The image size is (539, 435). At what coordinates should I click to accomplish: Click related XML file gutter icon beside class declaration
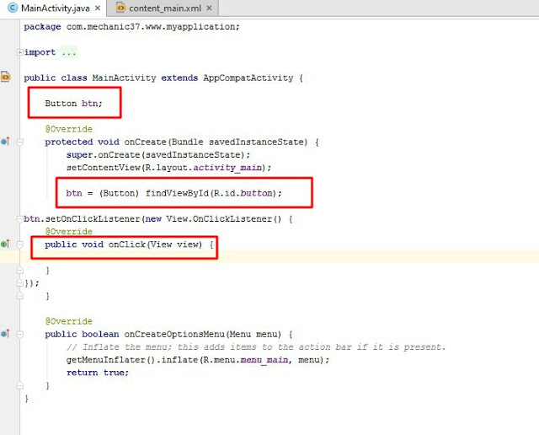coord(6,77)
